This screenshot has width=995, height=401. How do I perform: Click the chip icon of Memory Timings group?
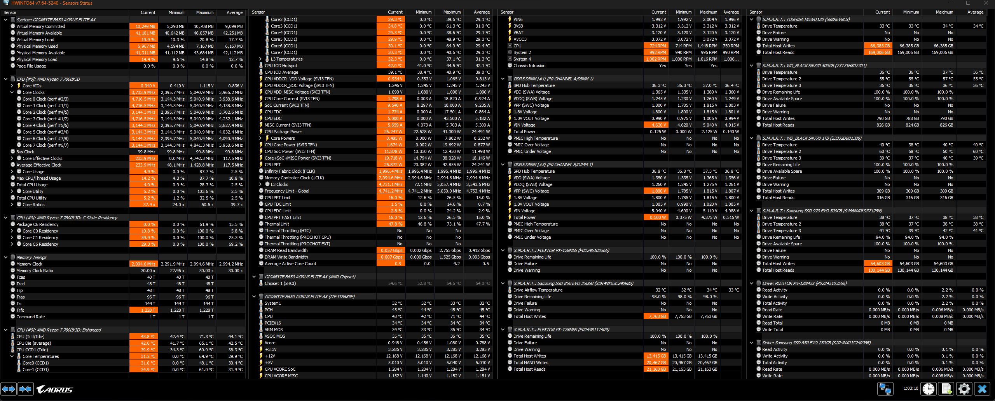coord(12,257)
